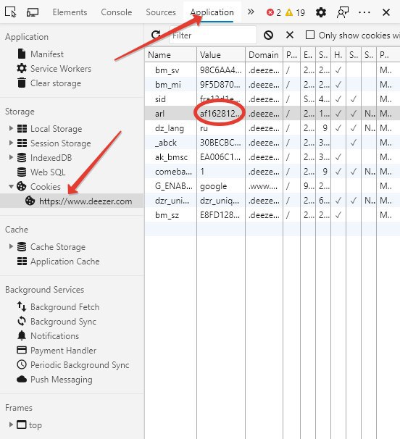Select the bm_sz cookie row

coord(272,216)
